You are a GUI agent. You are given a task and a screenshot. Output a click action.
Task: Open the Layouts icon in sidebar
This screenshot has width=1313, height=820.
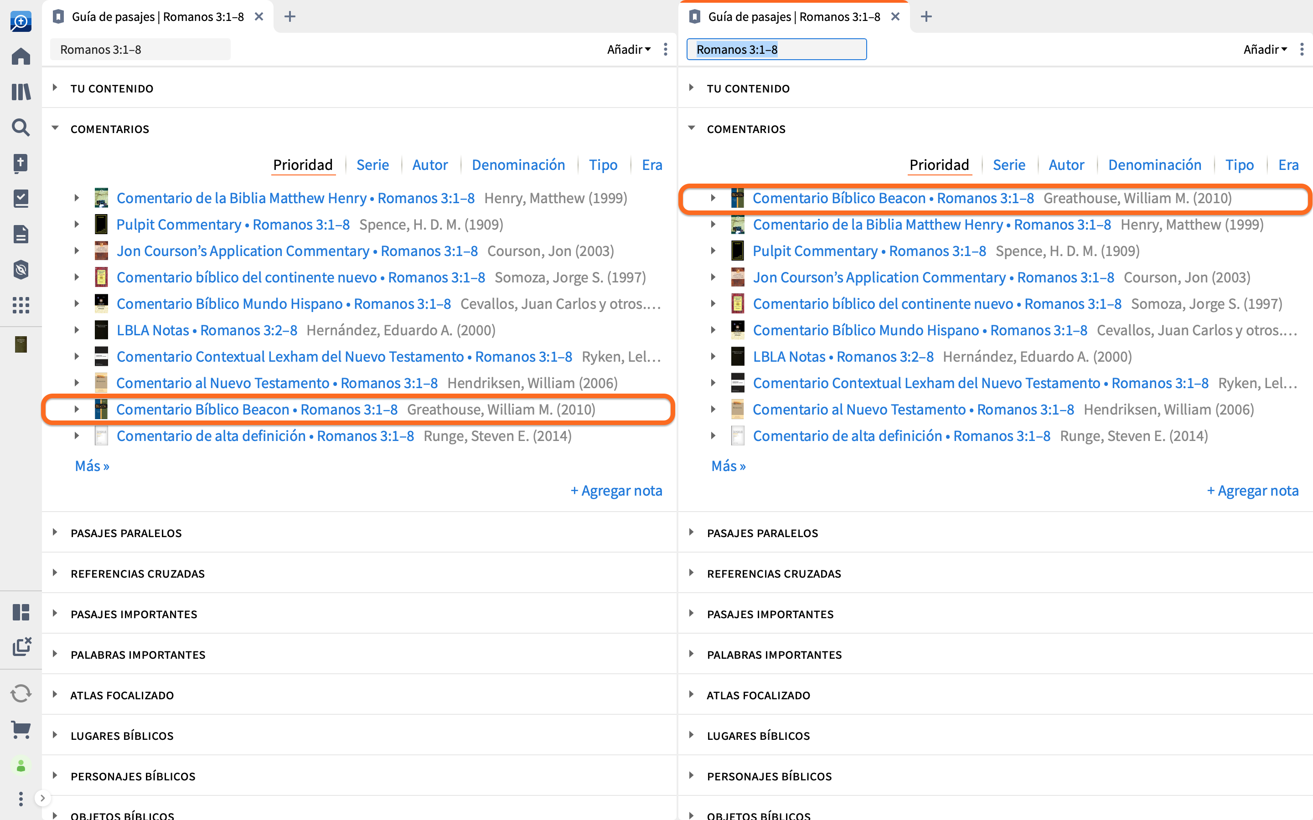[x=21, y=612]
